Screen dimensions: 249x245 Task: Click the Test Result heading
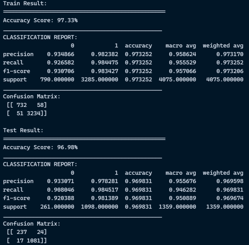click(x=23, y=130)
